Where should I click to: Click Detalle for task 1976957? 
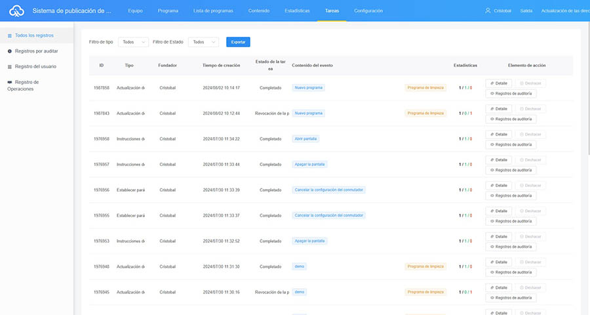point(499,160)
